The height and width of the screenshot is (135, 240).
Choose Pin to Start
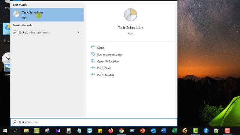click(104, 68)
